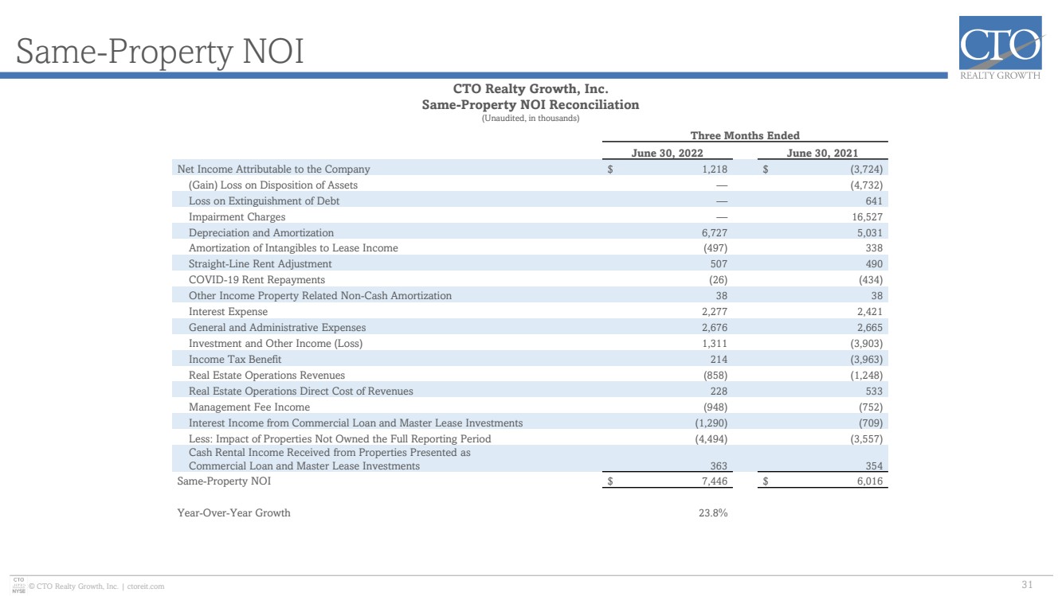1062x596 pixels.
Task: Select the 'Same-Property NOI' slide title
Action: click(x=160, y=53)
